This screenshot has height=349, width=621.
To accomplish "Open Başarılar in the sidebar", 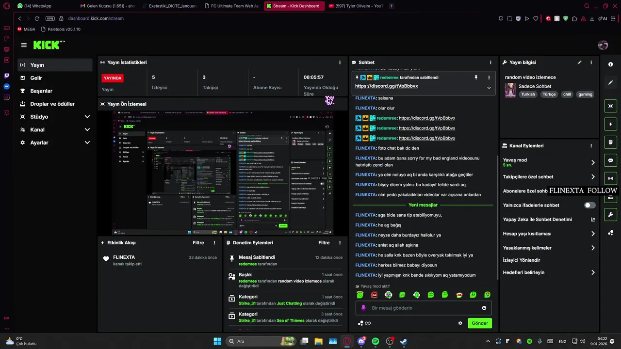I will click(55, 91).
